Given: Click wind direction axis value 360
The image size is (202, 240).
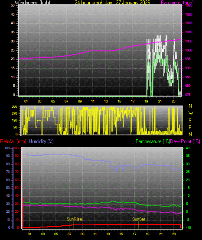Looking at the screenshot, I should point(14,107).
